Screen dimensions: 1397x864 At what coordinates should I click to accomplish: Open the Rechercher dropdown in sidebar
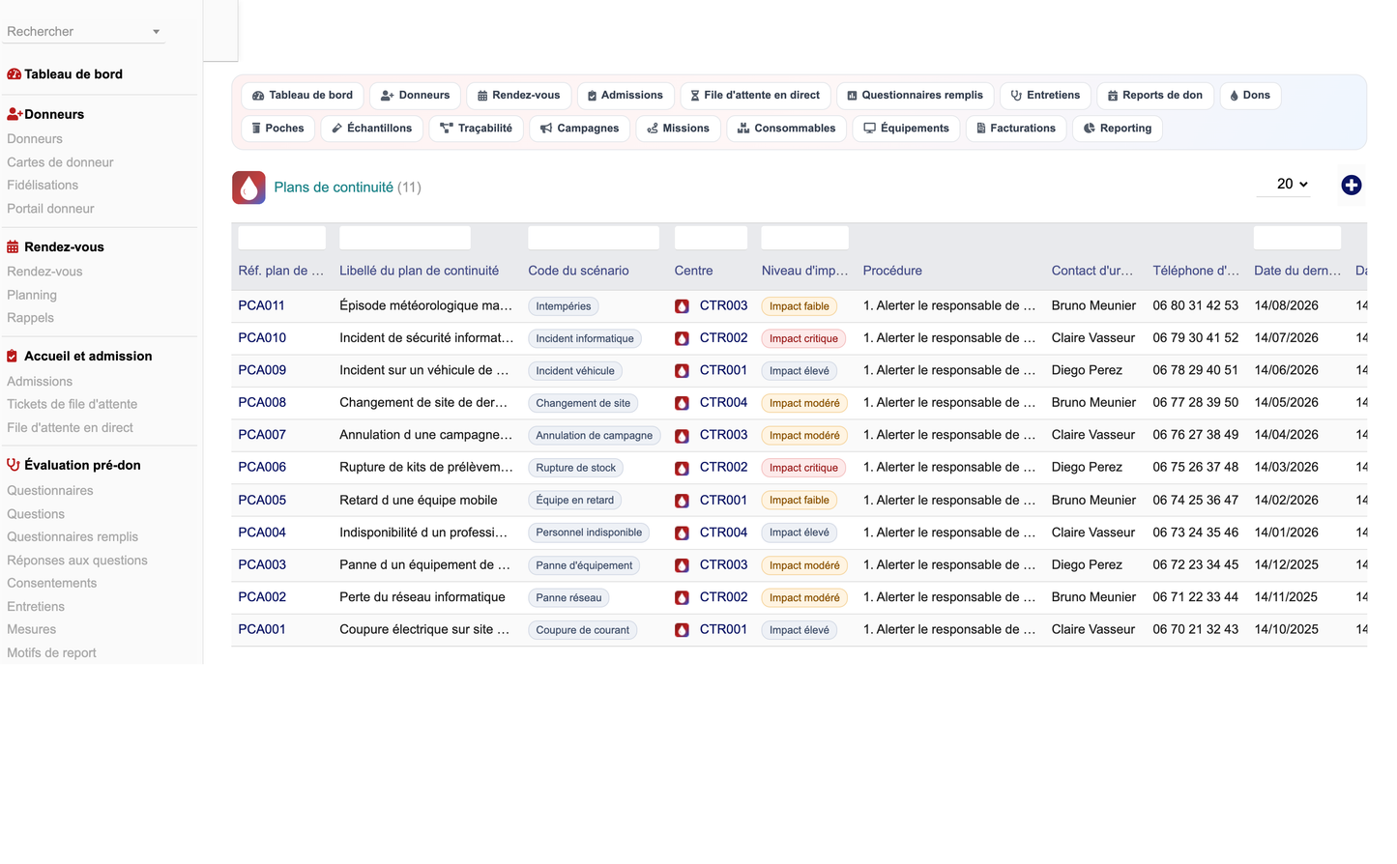pyautogui.click(x=84, y=32)
